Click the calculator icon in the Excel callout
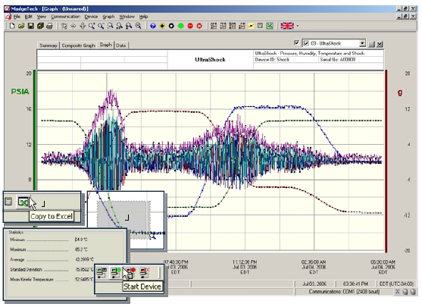422x307 pixels. 8,202
